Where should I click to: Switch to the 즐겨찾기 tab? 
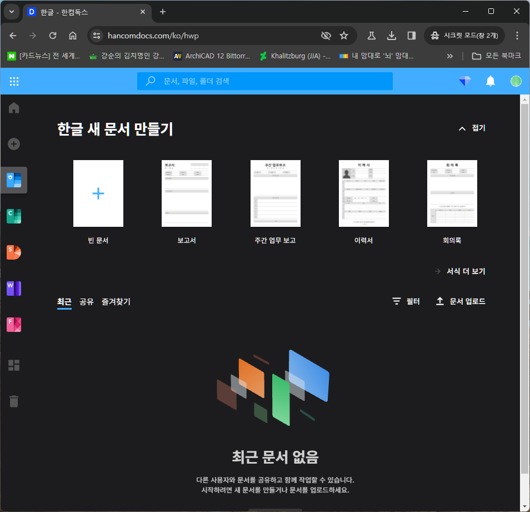click(116, 302)
